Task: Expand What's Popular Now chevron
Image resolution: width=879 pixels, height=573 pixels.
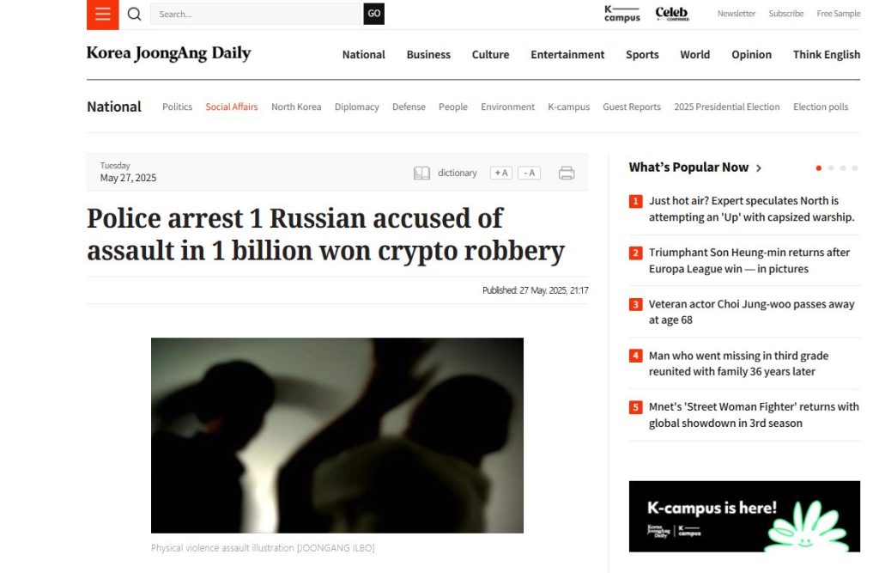Action: (759, 168)
